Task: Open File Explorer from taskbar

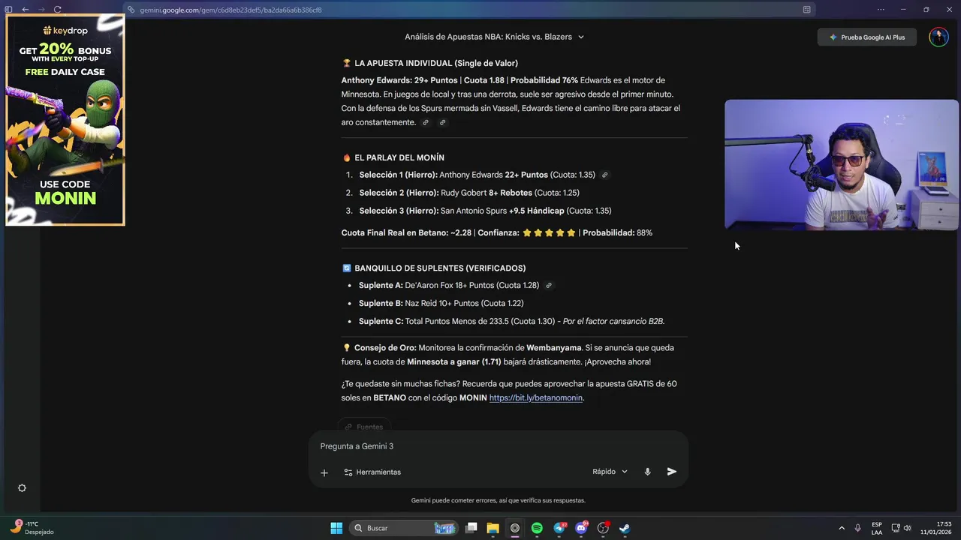Action: (x=493, y=528)
